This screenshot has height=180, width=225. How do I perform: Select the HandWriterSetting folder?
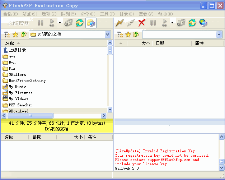[24, 80]
